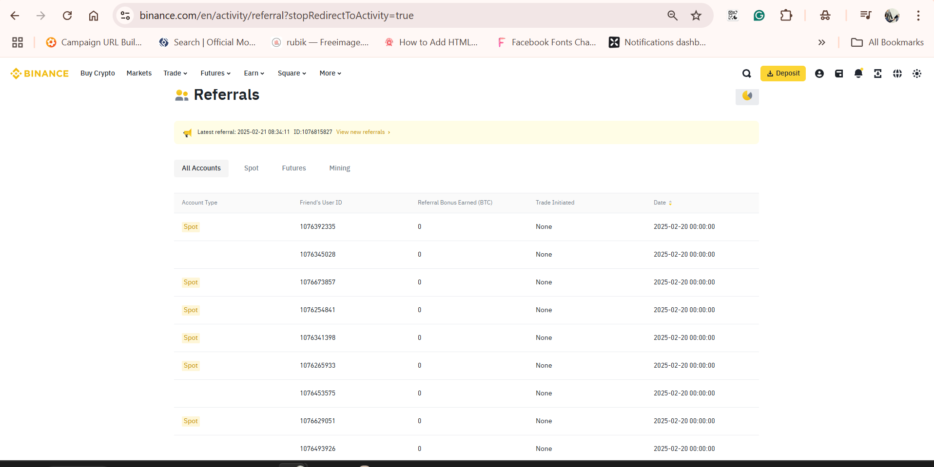Open the Binance wallet icon
This screenshot has width=934, height=467.
[839, 74]
